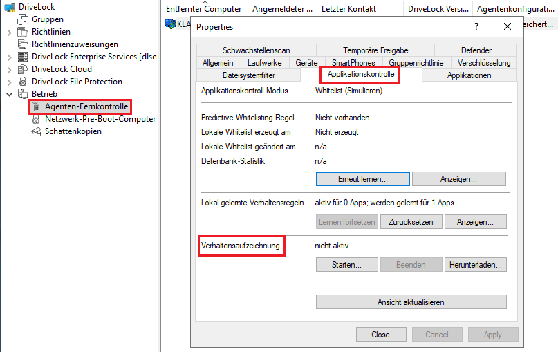
Task: Close the Properties dialog with Close button
Action: [x=381, y=334]
